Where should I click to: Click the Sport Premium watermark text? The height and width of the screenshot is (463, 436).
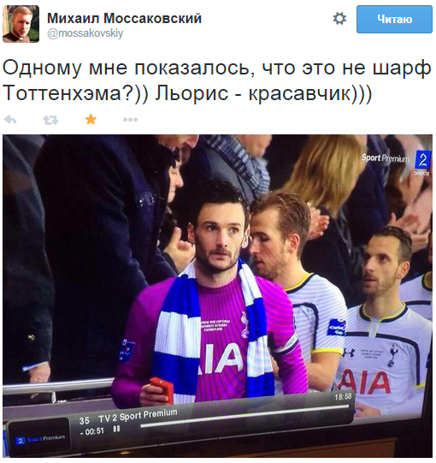(386, 158)
